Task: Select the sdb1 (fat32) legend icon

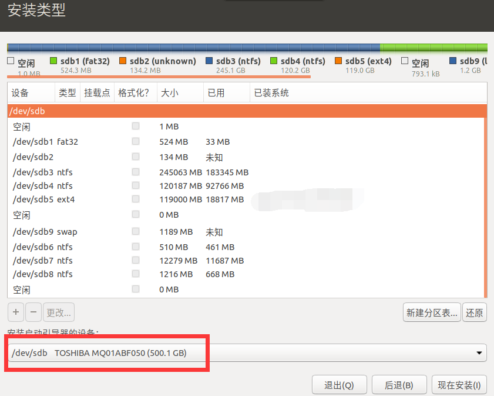Action: tap(54, 61)
